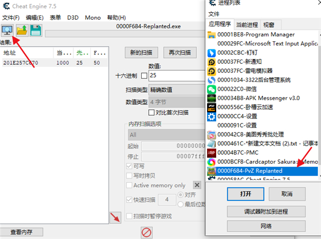Select the Program Manager folder icon

[211, 35]
